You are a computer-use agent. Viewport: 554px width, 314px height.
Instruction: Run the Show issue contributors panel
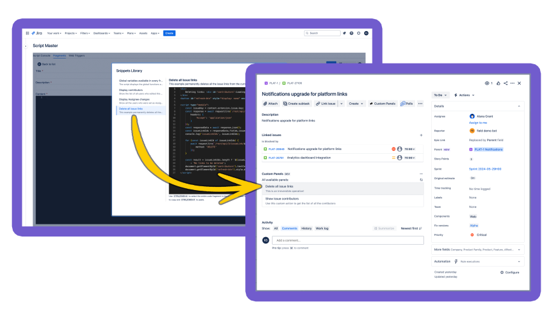[343, 201]
